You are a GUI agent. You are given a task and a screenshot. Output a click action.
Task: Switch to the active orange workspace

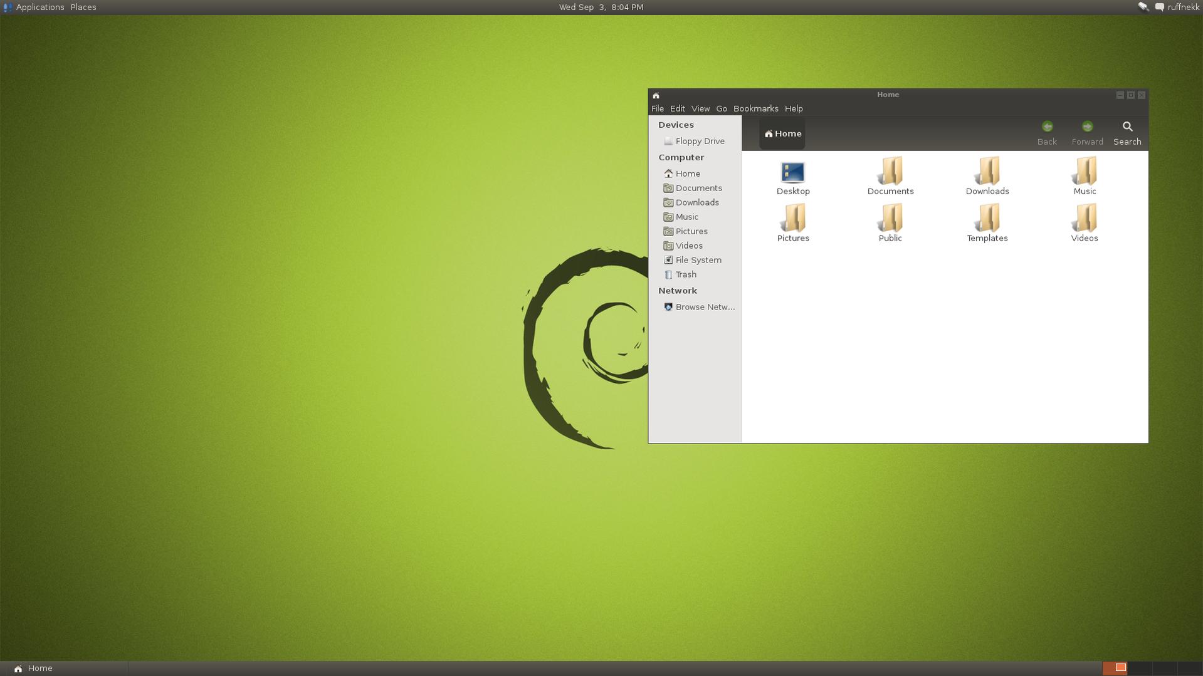pos(1115,668)
